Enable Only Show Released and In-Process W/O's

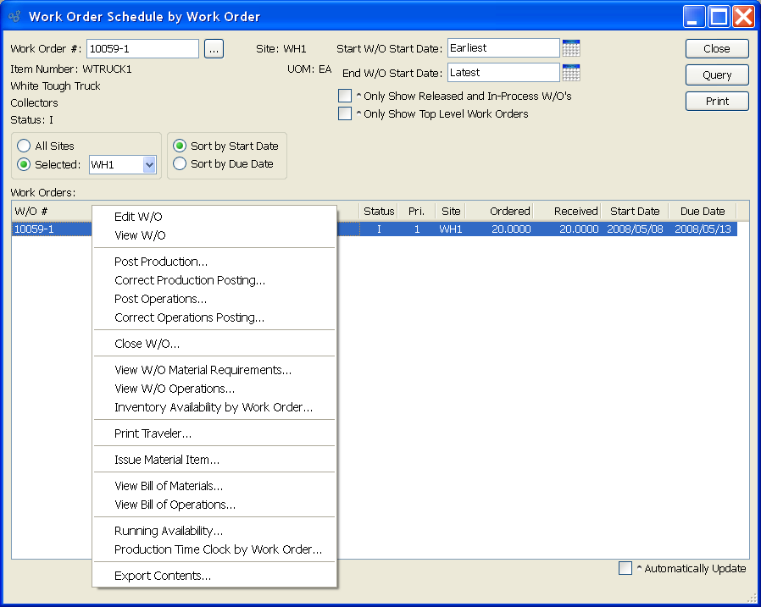click(345, 96)
